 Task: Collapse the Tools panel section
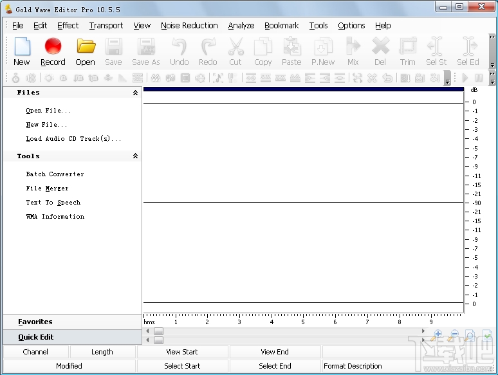135,156
